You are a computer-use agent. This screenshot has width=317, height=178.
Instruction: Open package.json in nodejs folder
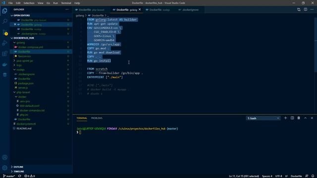click(26, 83)
